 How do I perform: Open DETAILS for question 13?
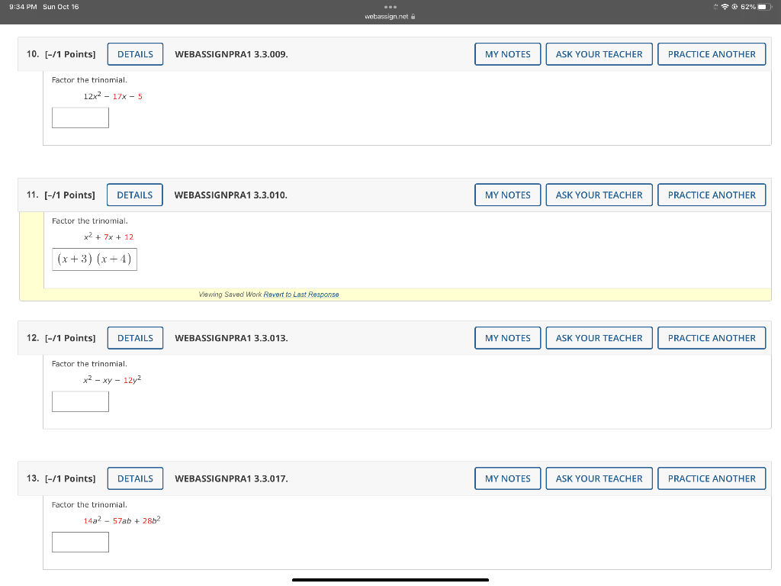tap(135, 478)
